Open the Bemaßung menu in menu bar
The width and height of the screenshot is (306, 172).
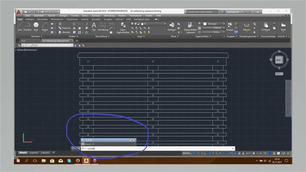pos(109,16)
